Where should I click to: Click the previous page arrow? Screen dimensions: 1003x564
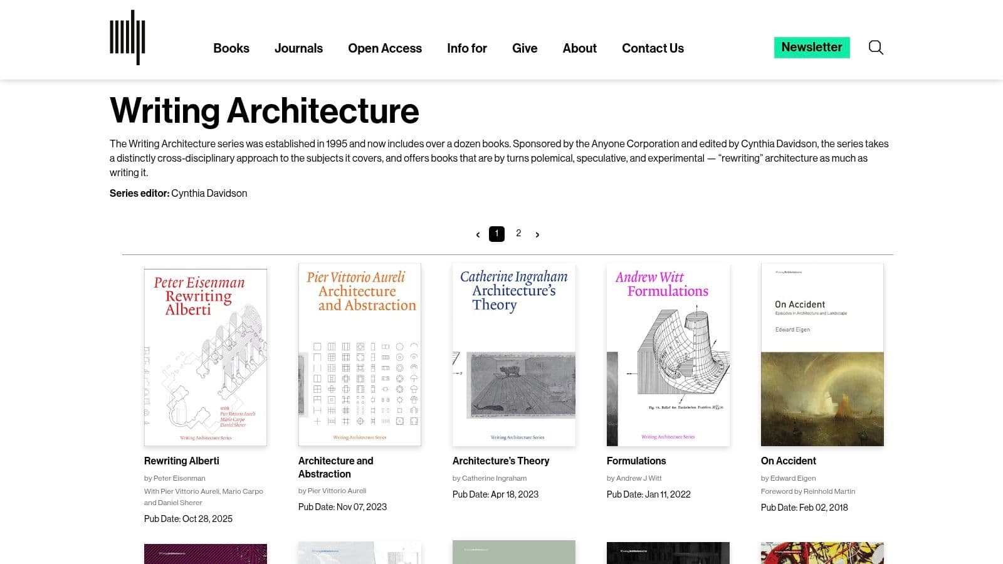tap(478, 234)
